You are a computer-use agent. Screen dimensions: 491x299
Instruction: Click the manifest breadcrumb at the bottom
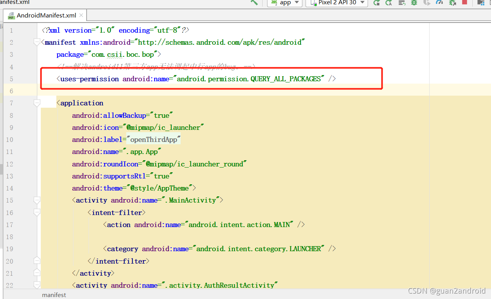click(54, 295)
